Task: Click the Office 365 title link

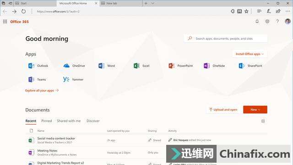Action: (x=19, y=22)
